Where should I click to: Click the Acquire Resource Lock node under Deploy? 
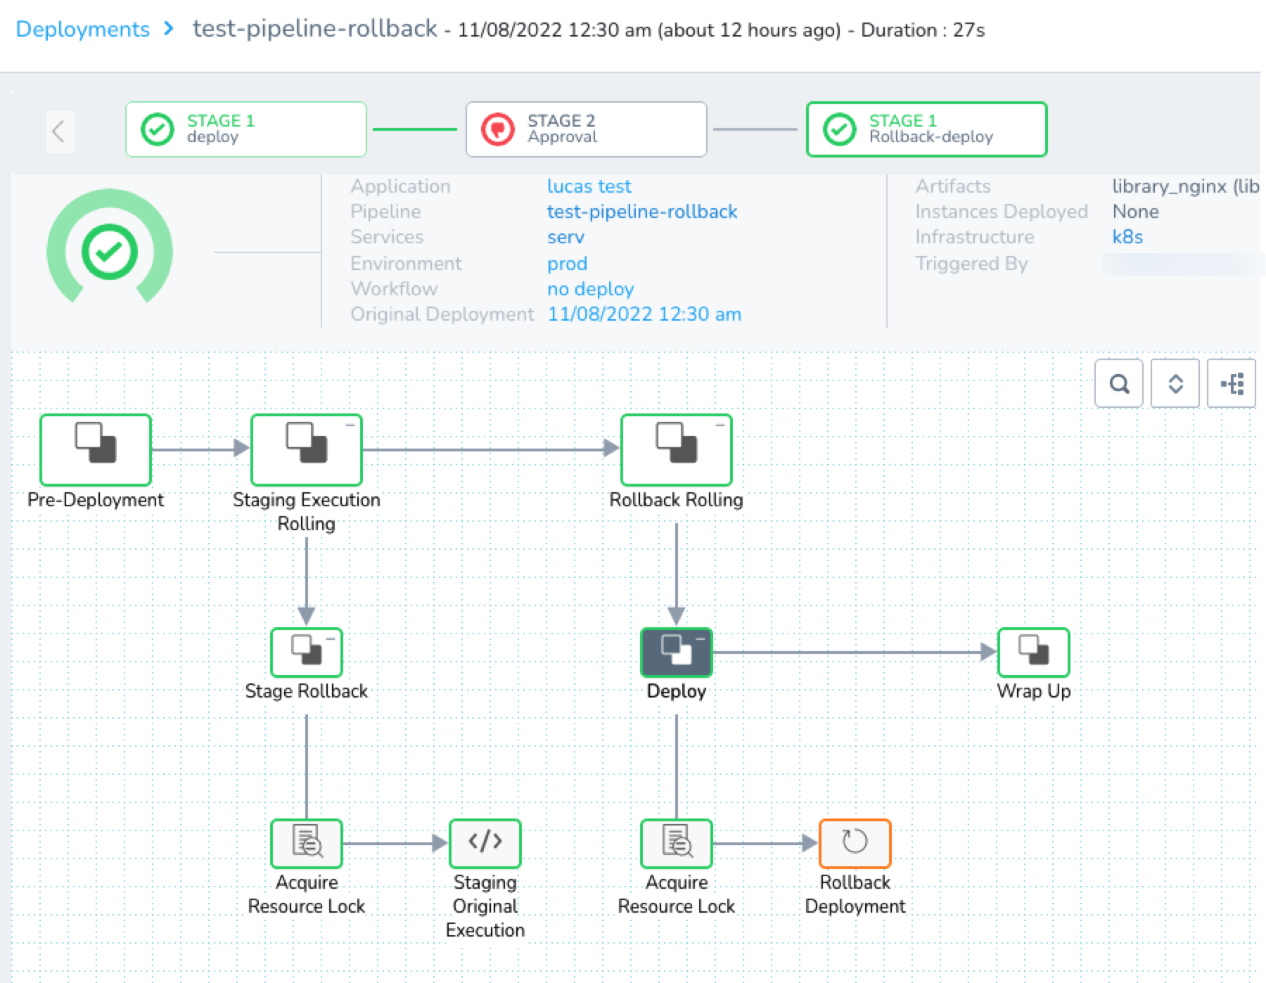(677, 843)
